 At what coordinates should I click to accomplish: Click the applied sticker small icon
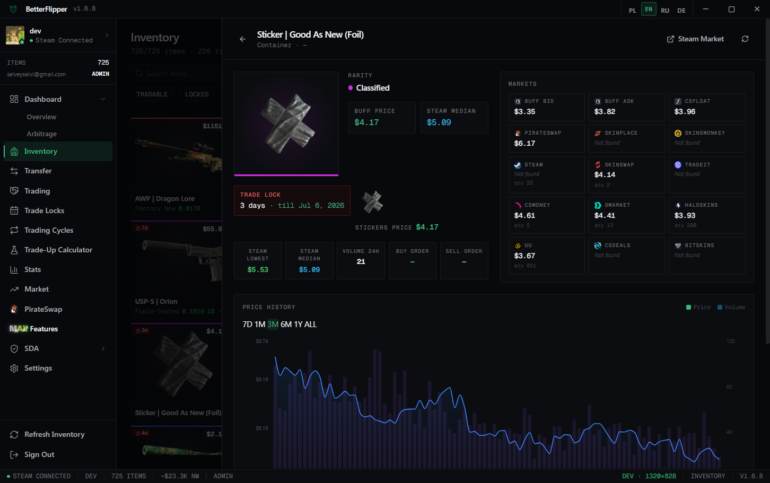point(372,201)
